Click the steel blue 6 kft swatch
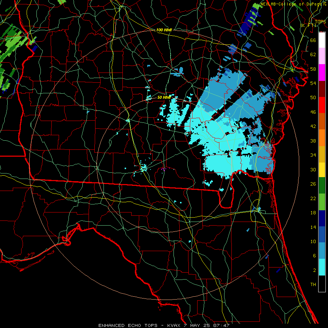This screenshot has height=328, width=328. (x=322, y=251)
